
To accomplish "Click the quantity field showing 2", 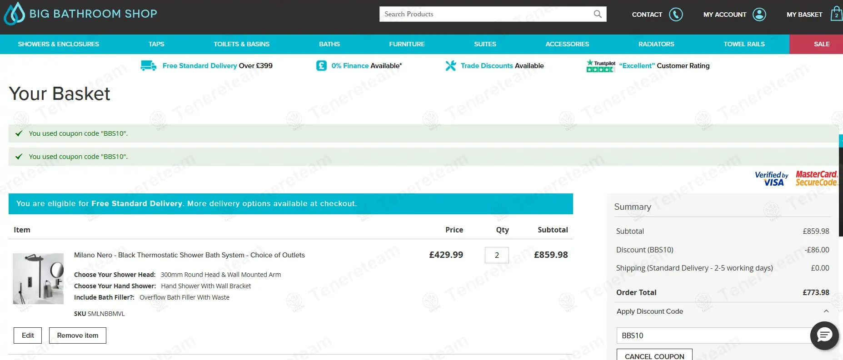I will 497,255.
